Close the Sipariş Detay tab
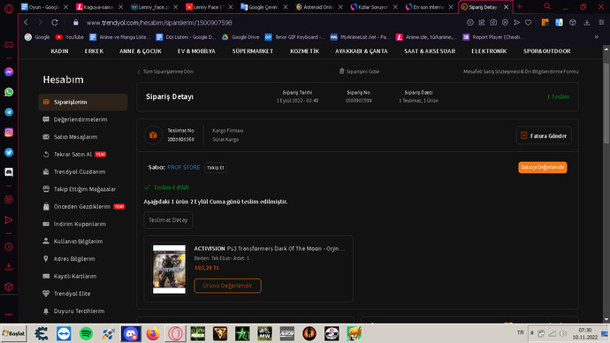Image resolution: width=610 pixels, height=343 pixels. point(507,7)
